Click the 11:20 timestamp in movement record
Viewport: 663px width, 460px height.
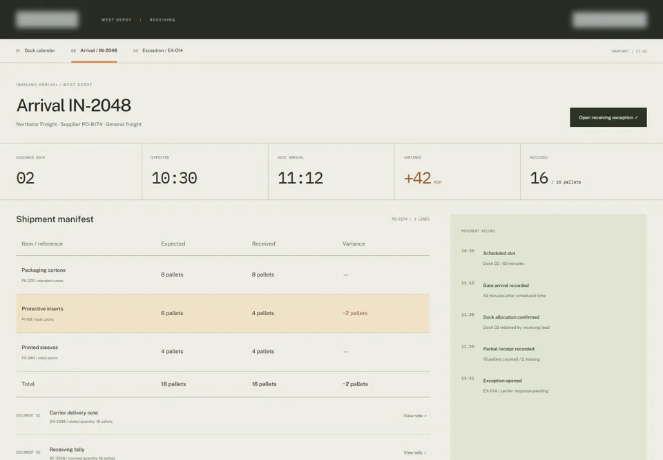(468, 314)
